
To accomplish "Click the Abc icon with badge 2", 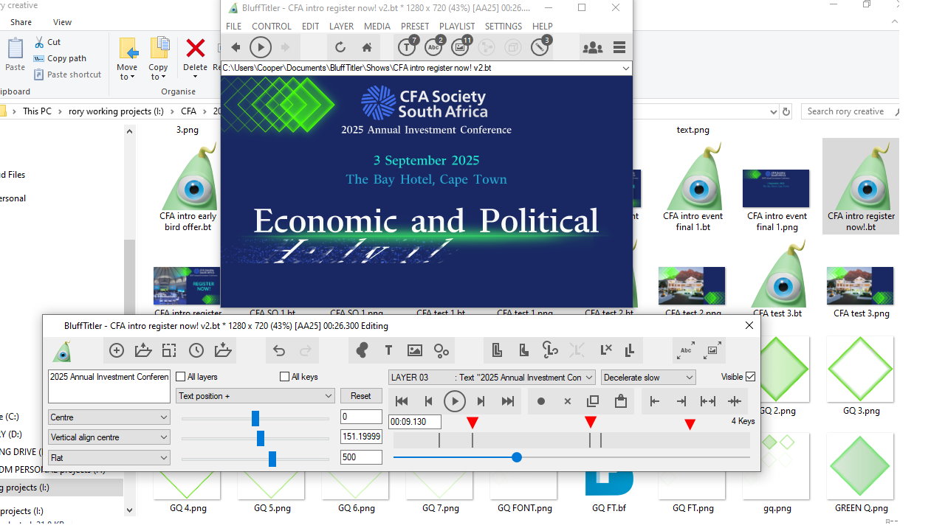I will point(434,47).
